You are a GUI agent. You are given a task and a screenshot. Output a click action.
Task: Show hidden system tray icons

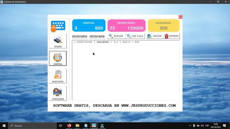[x=190, y=126]
